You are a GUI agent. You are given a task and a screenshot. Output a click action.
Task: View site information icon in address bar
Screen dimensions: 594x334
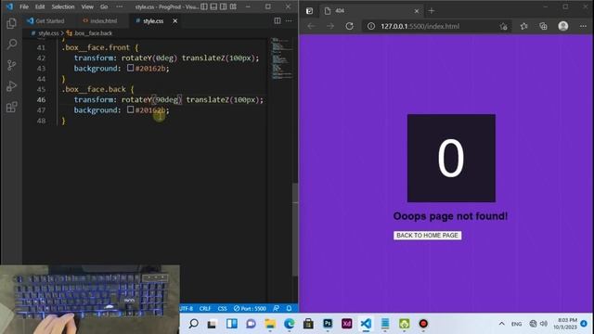[371, 26]
